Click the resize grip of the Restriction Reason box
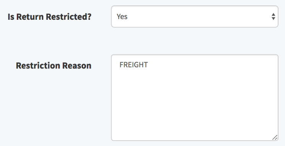This screenshot has height=146, width=285. tap(275, 138)
